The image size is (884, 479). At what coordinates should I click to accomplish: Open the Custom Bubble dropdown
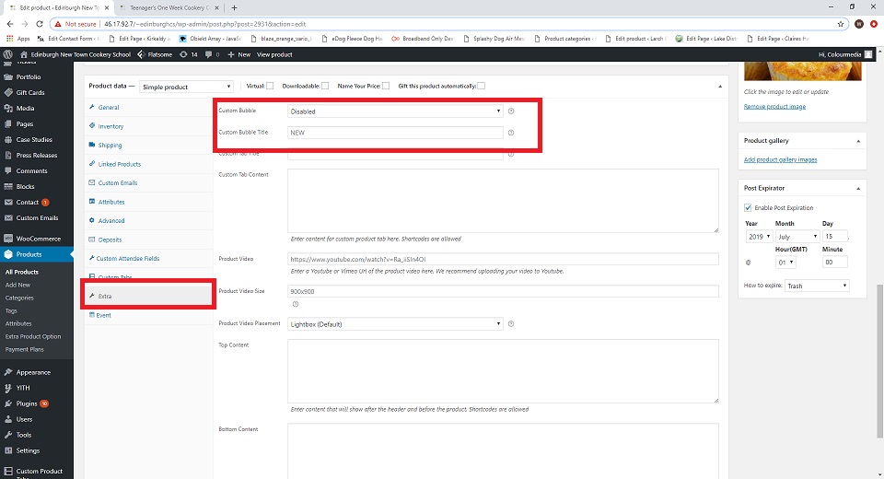point(395,111)
